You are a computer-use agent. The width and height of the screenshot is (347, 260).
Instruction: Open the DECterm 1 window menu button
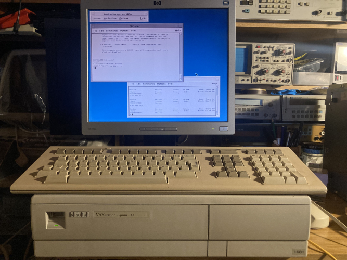93,27
